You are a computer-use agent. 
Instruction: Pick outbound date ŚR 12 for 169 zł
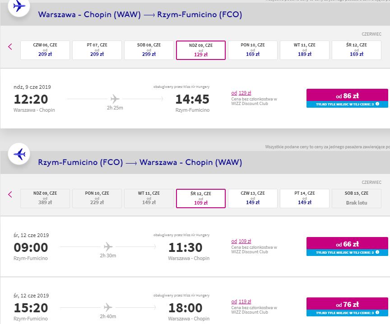click(x=357, y=50)
